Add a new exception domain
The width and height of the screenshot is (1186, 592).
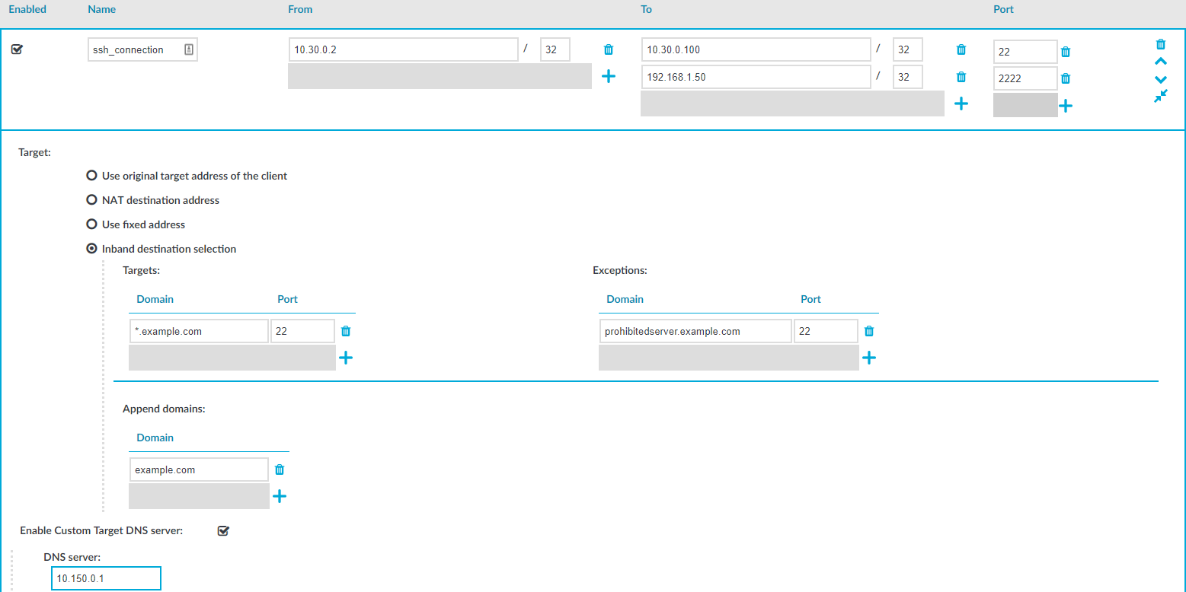click(868, 358)
